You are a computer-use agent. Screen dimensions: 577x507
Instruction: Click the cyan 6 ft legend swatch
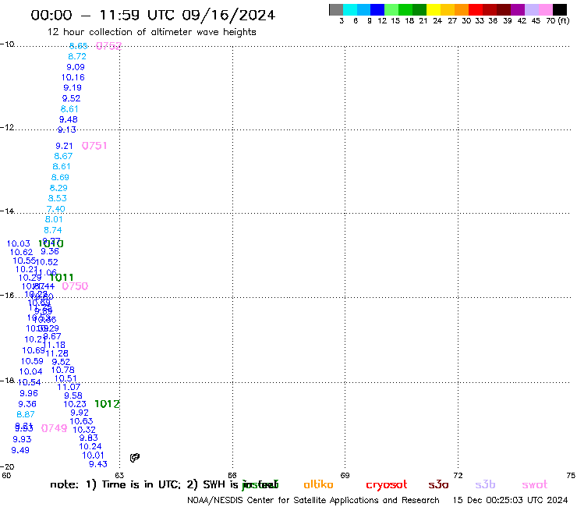click(x=349, y=9)
